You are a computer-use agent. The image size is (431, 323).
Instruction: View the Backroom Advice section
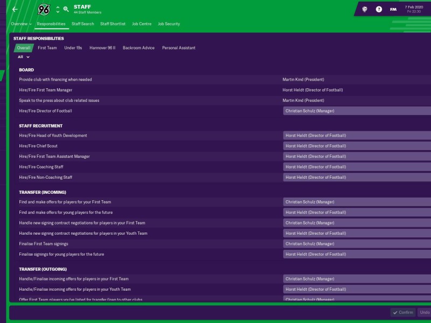(x=138, y=47)
